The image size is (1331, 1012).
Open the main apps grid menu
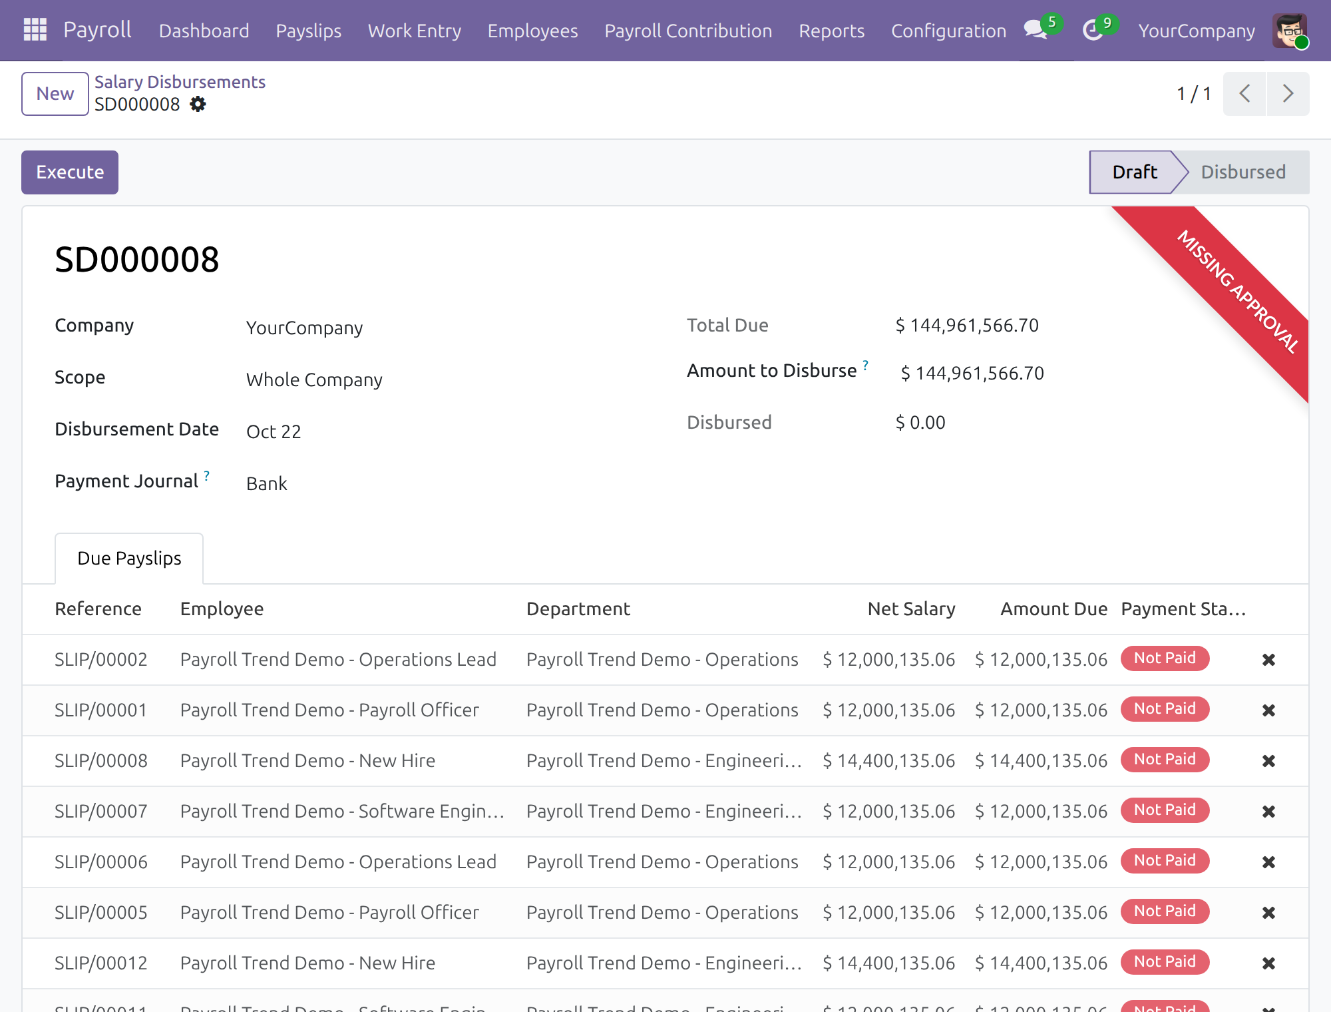click(35, 30)
